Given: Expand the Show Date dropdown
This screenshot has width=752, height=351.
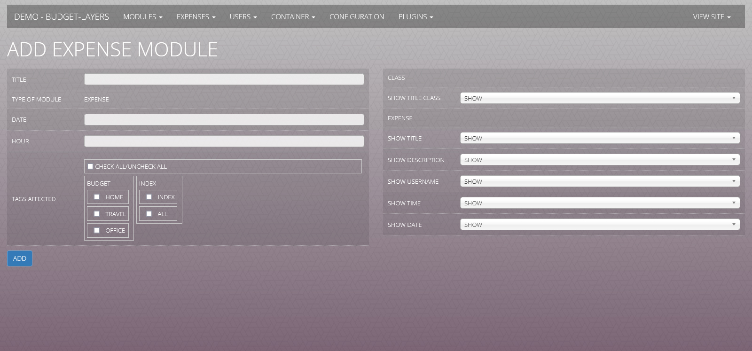Looking at the screenshot, I should pyautogui.click(x=600, y=225).
